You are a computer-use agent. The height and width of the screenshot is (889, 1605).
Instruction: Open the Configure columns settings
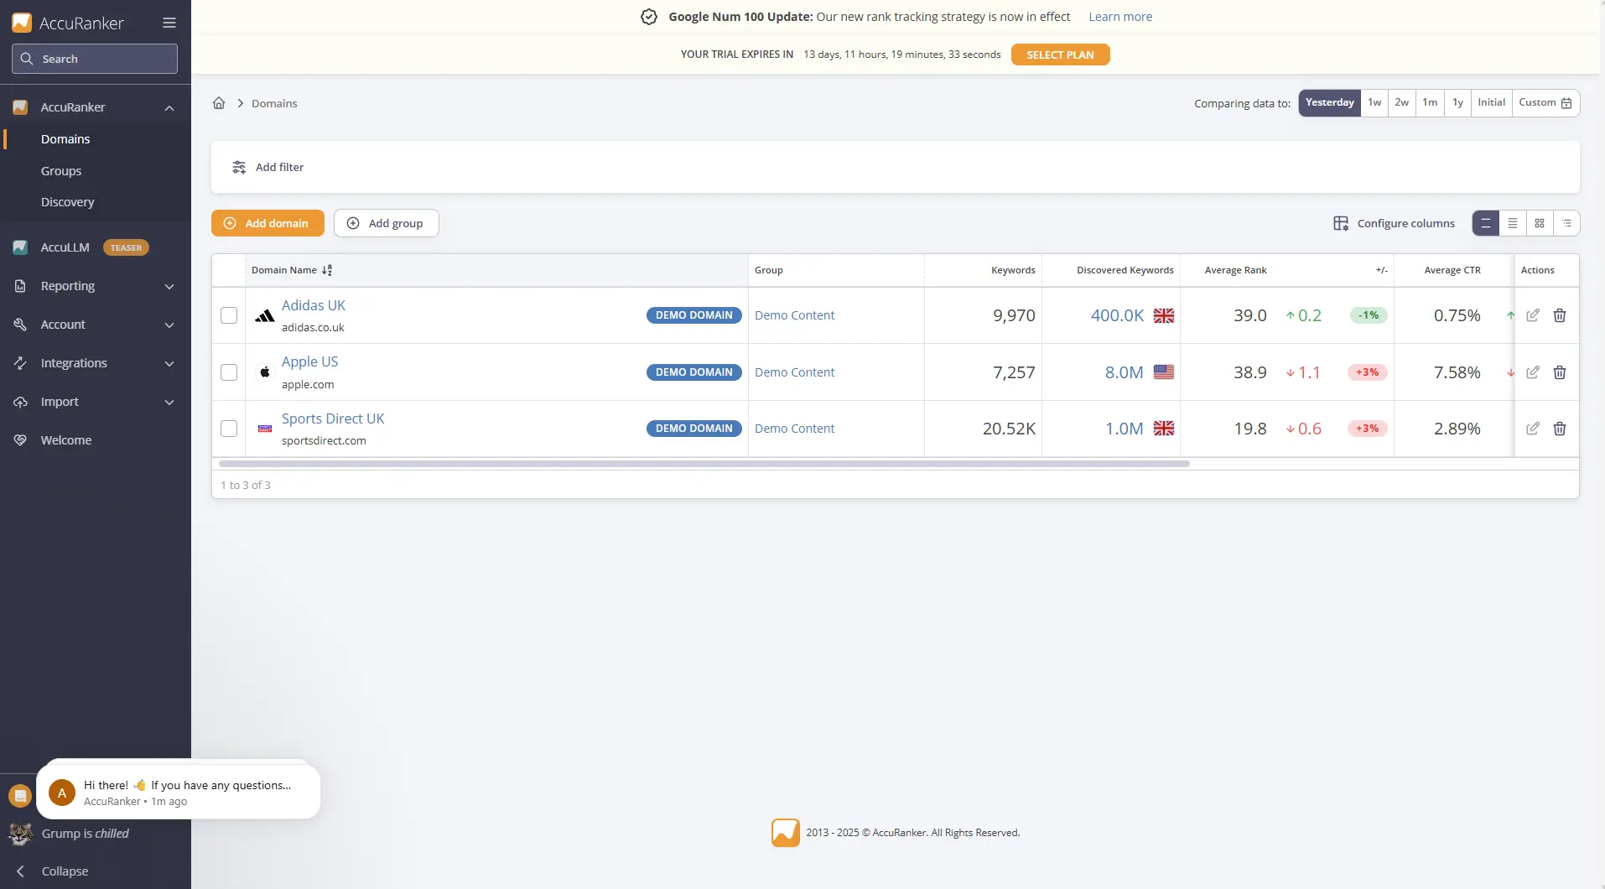point(1394,223)
